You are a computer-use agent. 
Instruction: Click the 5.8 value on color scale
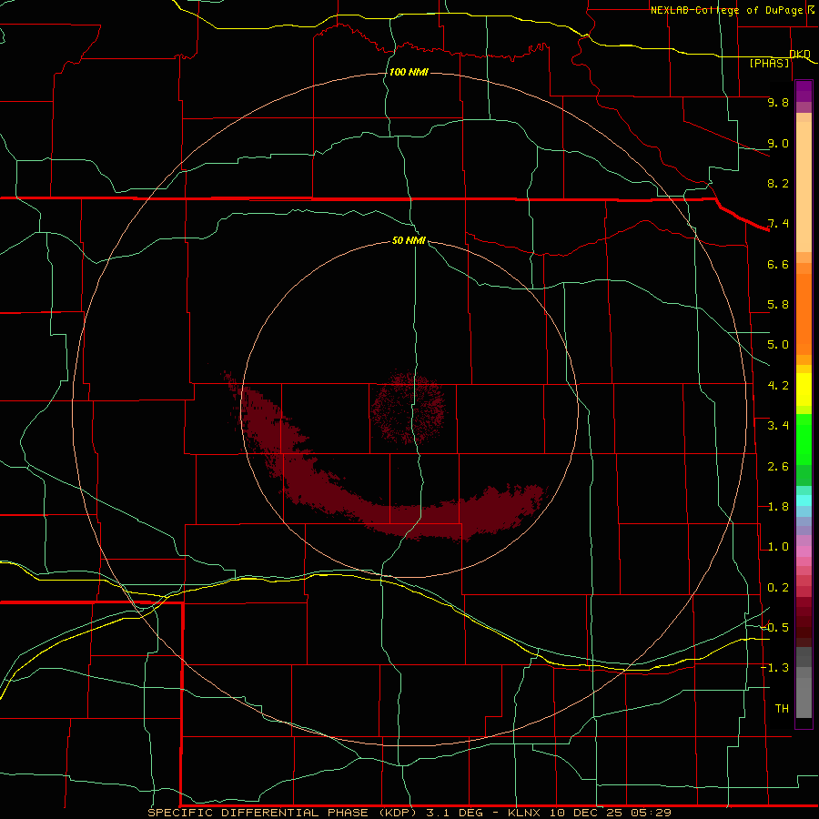(778, 305)
